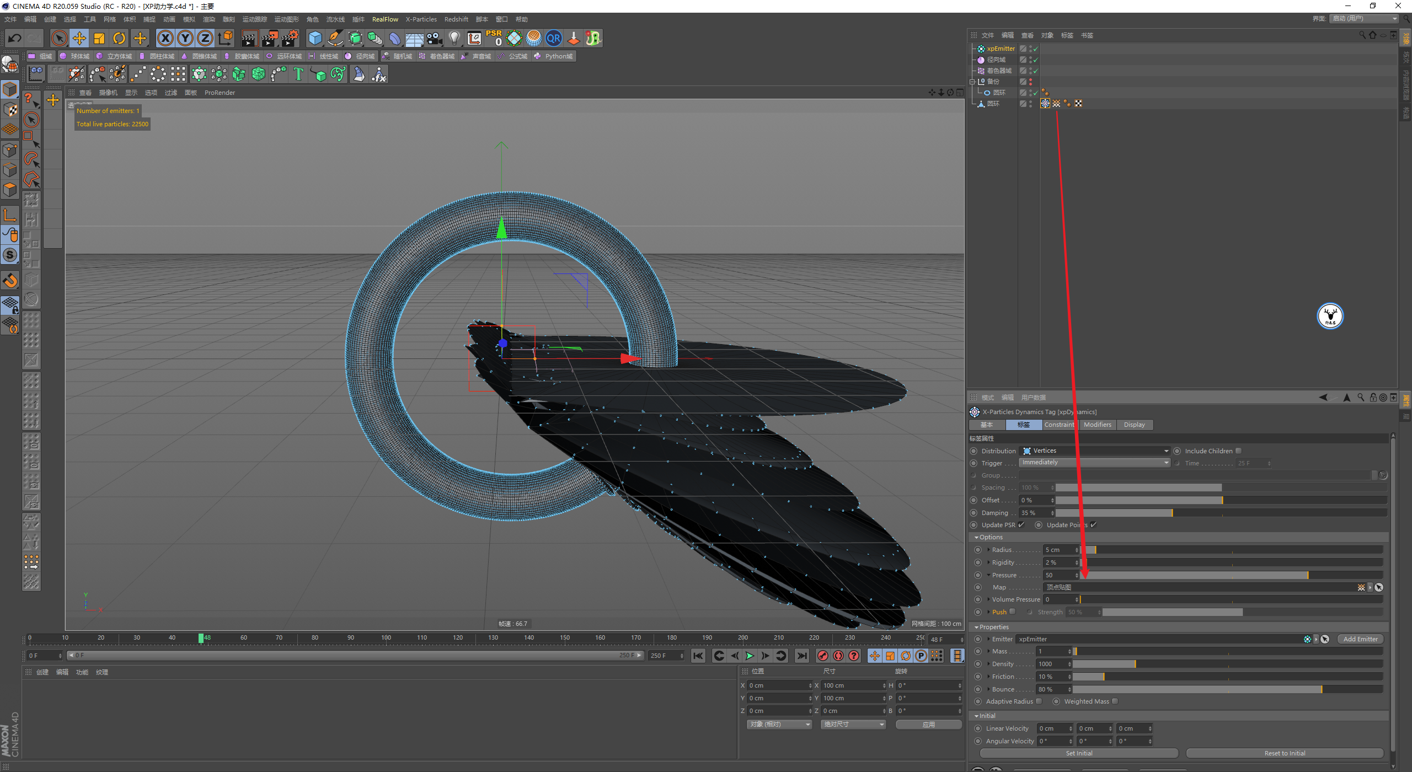1412x772 pixels.
Task: Enable the Include Children checkbox
Action: pos(1238,451)
